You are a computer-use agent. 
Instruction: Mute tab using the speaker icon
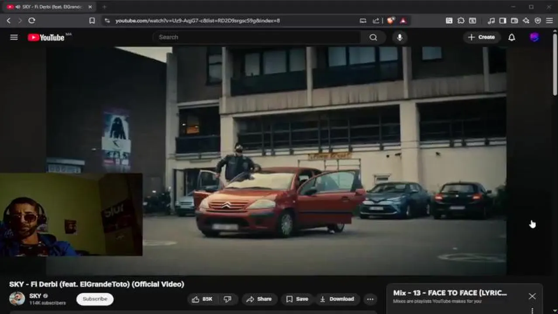(x=17, y=7)
